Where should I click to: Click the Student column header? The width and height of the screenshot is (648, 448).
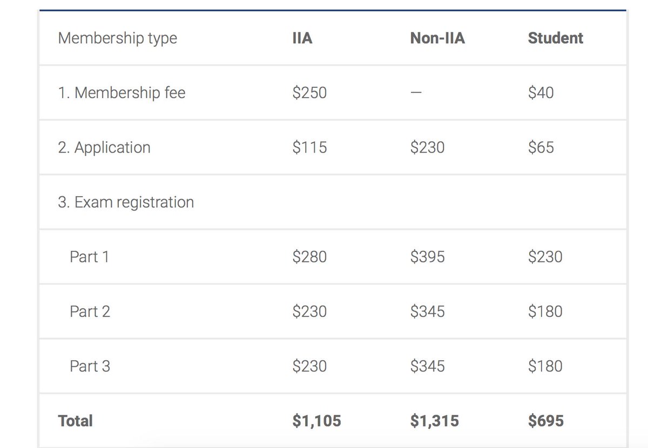(555, 38)
